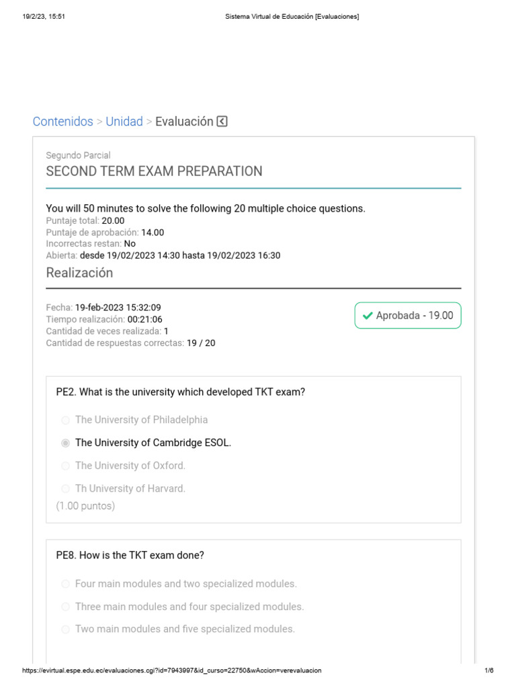Select Th University of Harvard radio button

click(65, 489)
